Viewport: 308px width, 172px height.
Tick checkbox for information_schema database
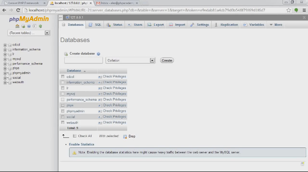[63, 82]
